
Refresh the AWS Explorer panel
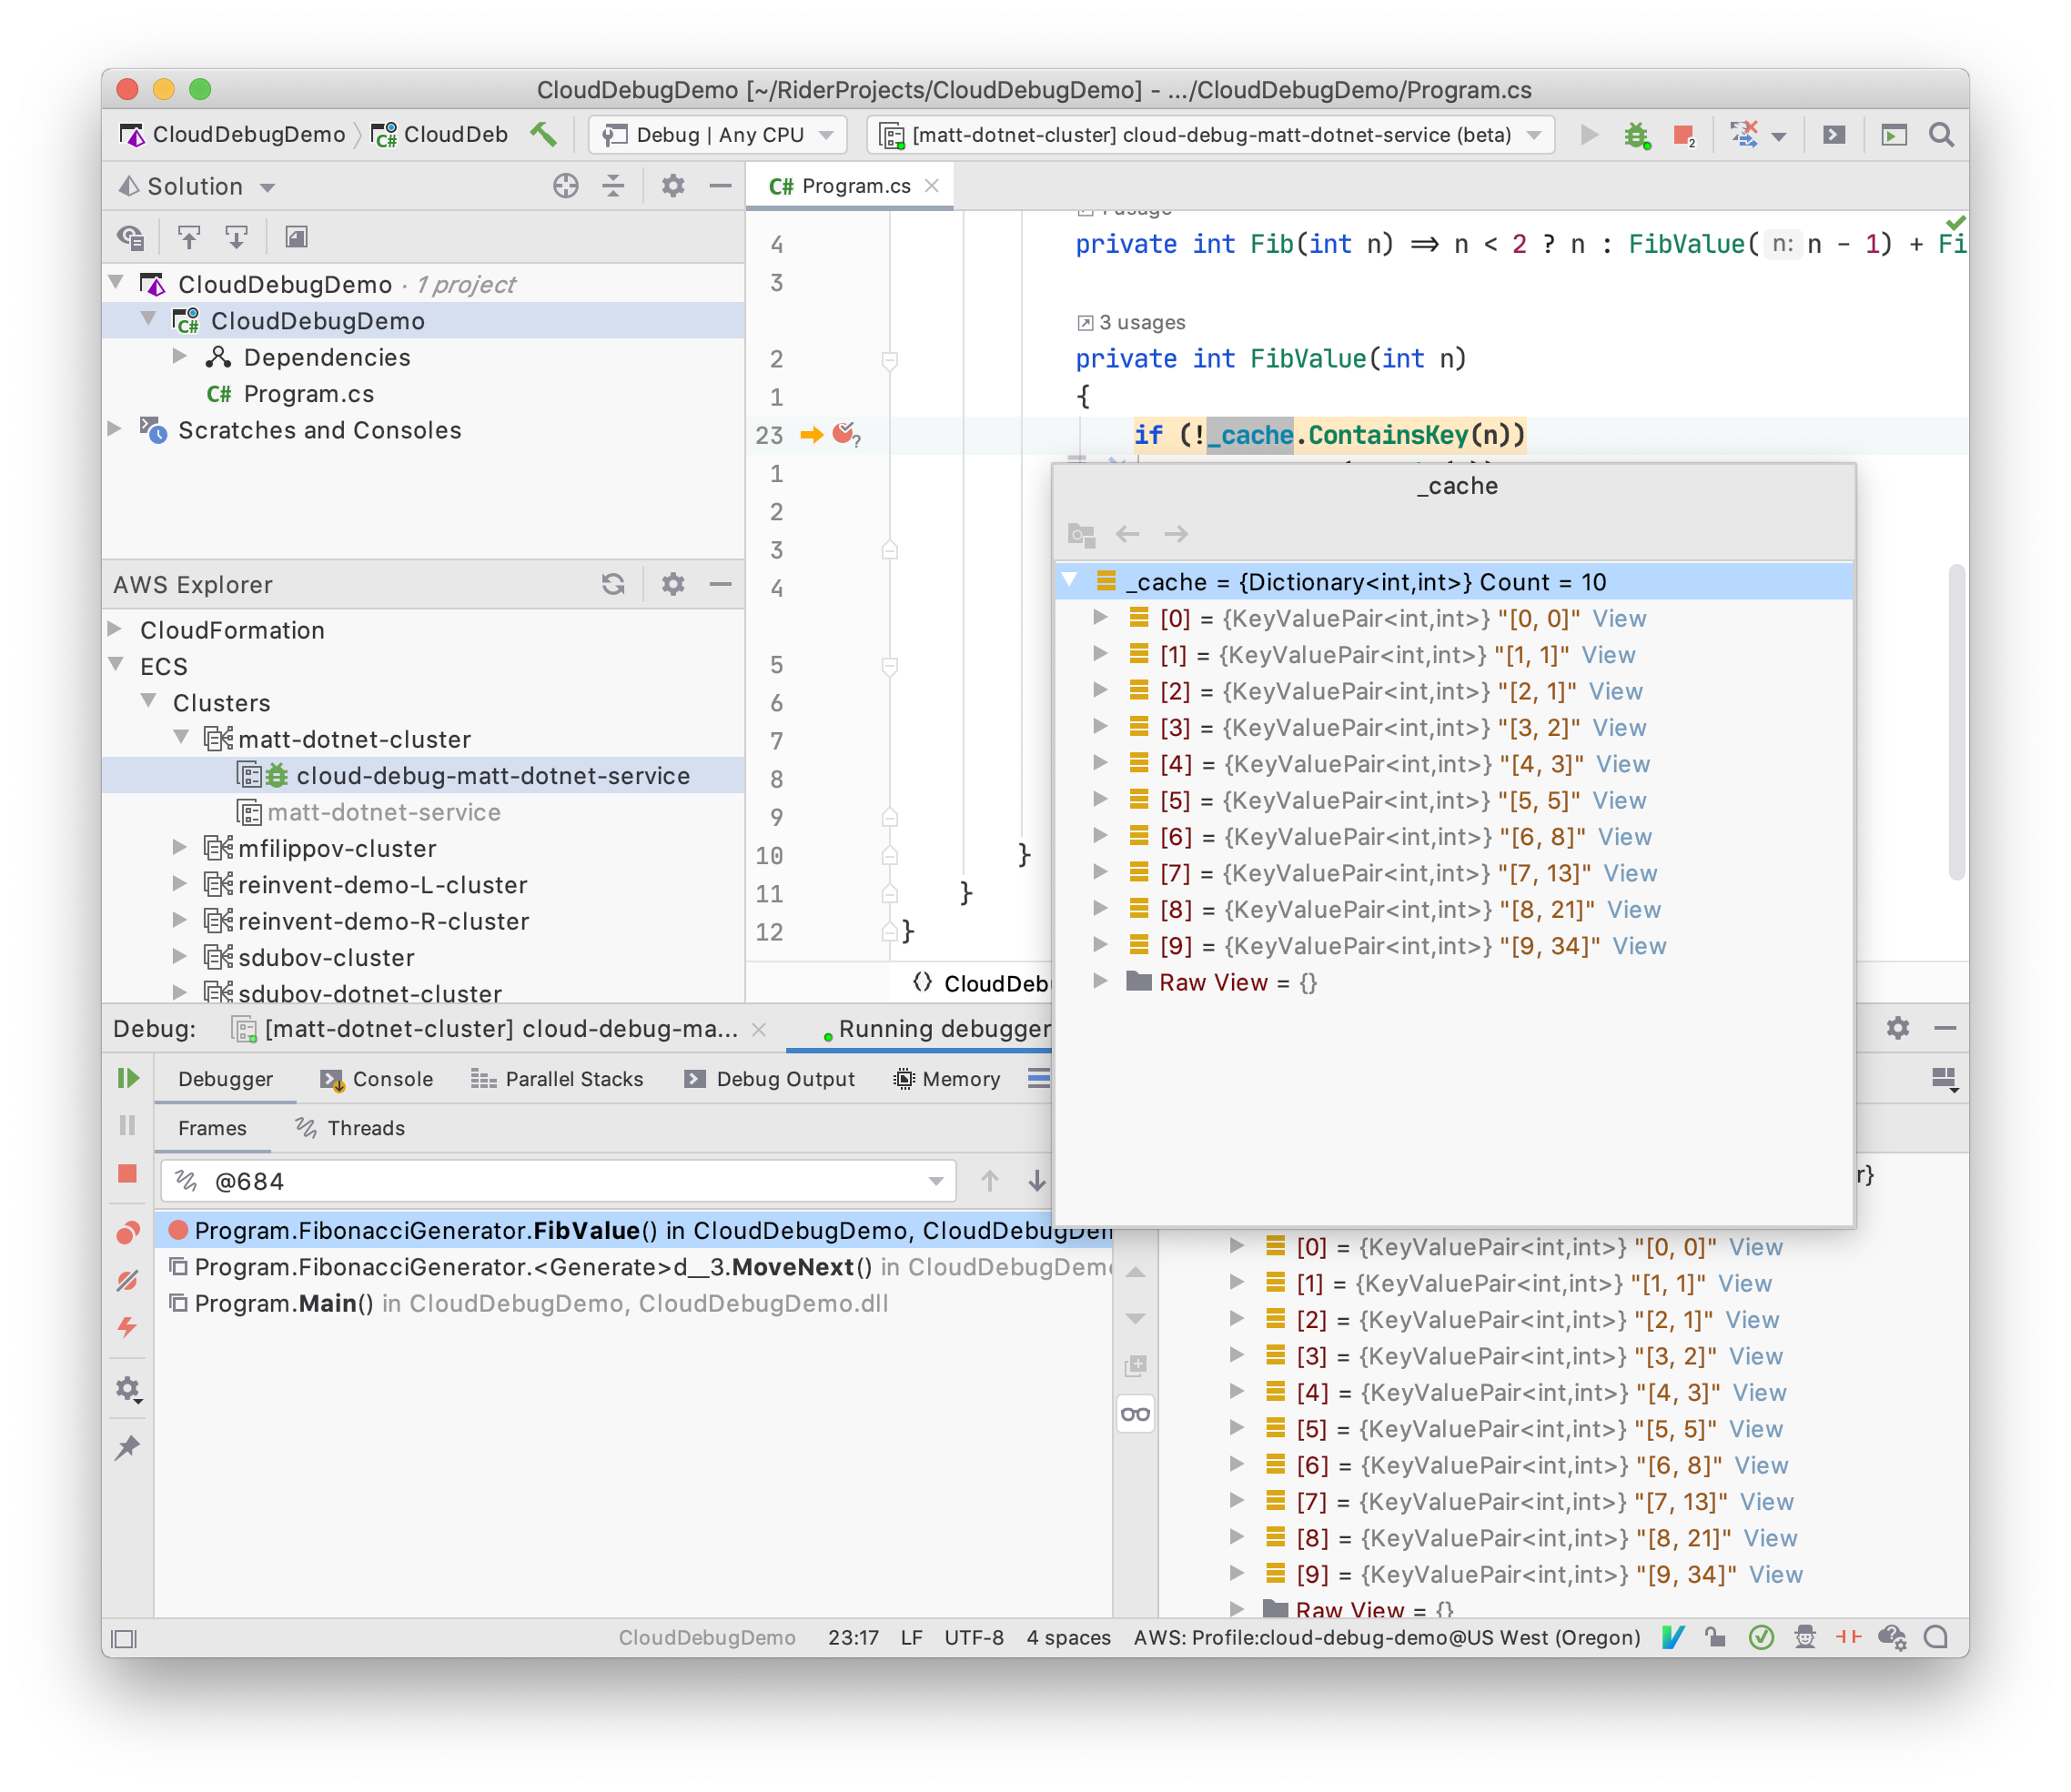click(613, 584)
